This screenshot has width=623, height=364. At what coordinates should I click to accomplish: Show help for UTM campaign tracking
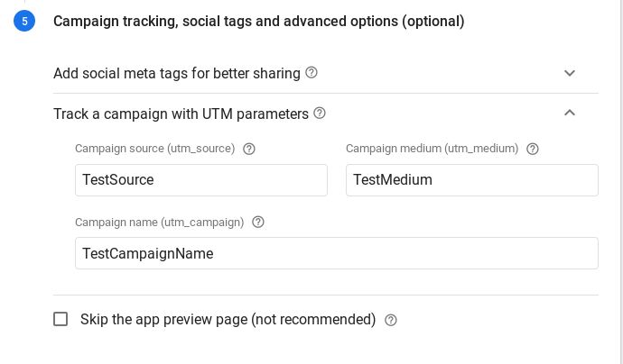click(x=320, y=114)
